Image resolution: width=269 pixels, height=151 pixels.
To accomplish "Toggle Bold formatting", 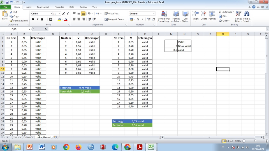I will tap(33, 19).
